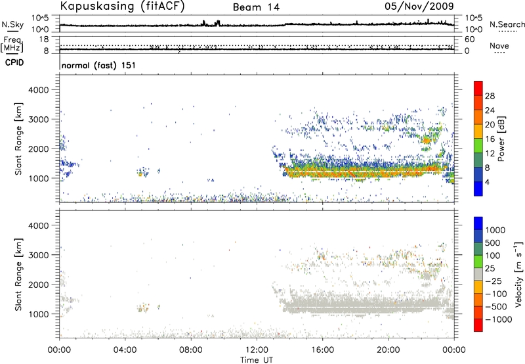The height and width of the screenshot is (364, 525).
Task: Pick the blue swatch above 1000 m/s
Action: [x=478, y=223]
